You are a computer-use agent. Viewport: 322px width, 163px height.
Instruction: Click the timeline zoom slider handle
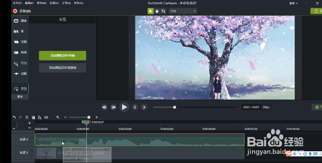(x=89, y=117)
